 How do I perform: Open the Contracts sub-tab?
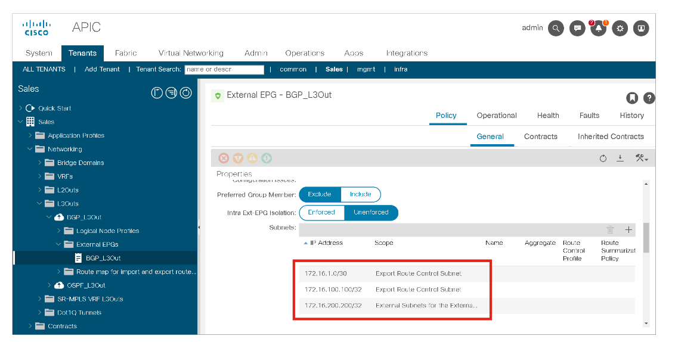[x=540, y=136]
